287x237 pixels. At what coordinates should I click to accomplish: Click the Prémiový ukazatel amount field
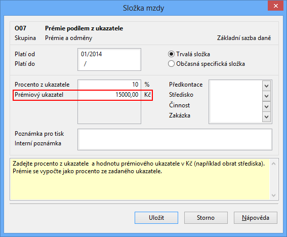tap(109, 95)
